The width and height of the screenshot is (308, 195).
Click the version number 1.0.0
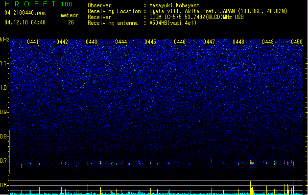click(x=66, y=4)
